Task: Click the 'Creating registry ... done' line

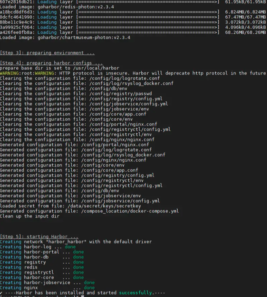Action: [42, 262]
